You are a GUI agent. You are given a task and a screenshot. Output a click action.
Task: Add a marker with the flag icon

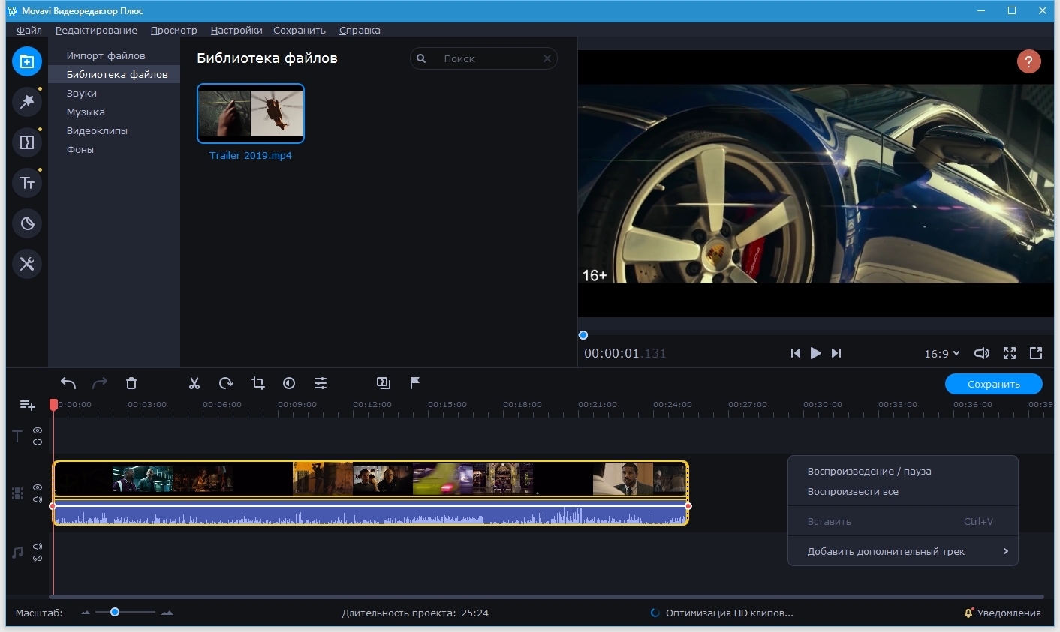click(415, 383)
